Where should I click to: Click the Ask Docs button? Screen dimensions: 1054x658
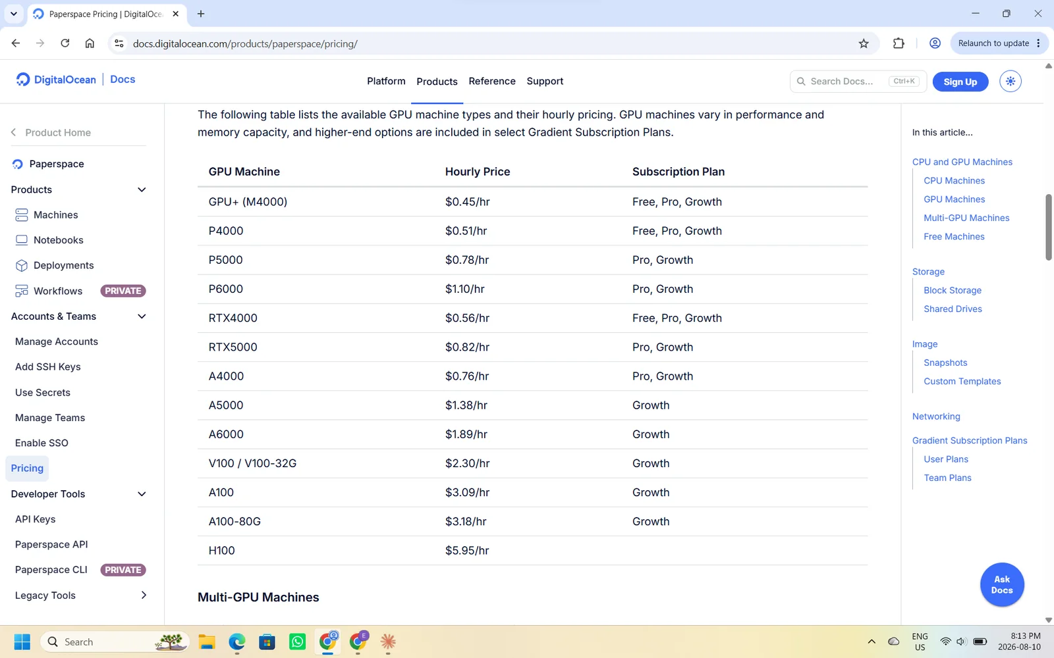[1002, 585]
